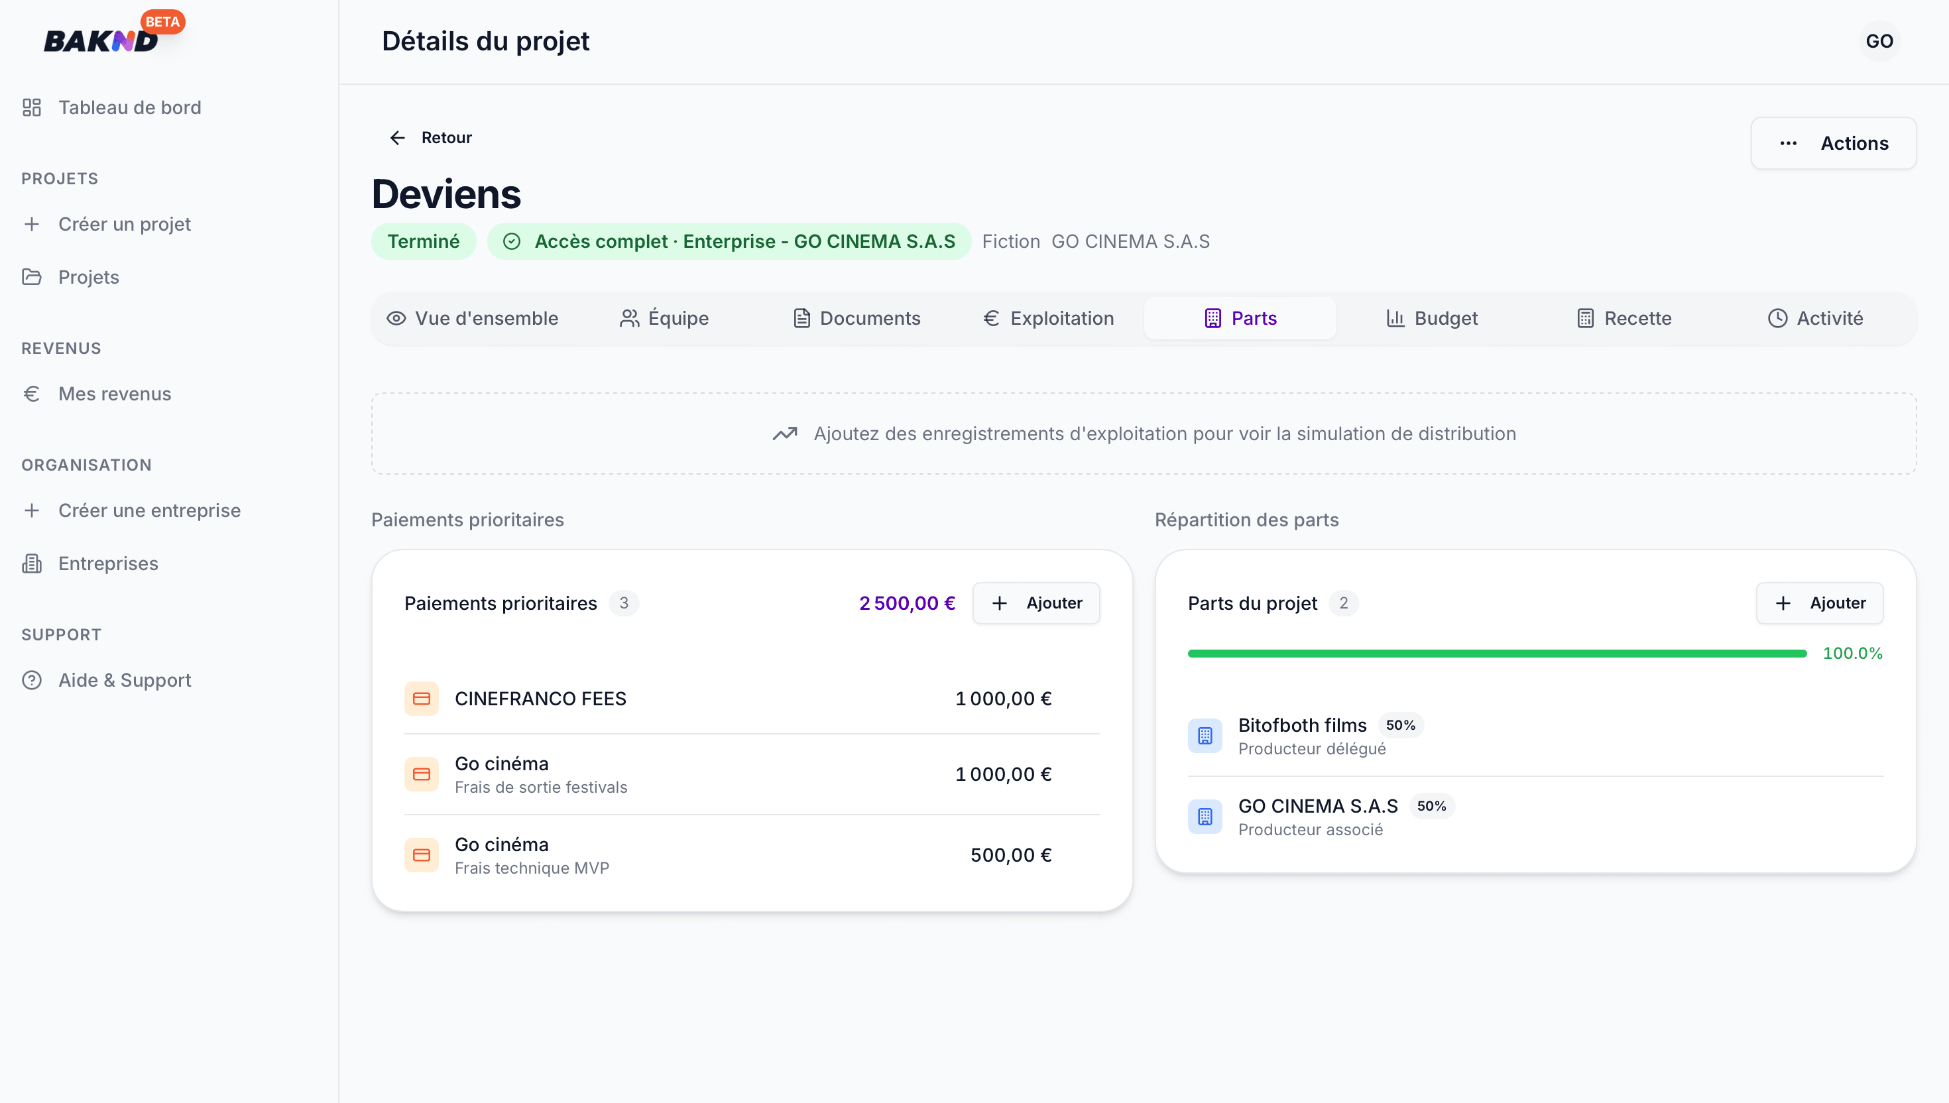Click the BAKND beta logo

113,33
